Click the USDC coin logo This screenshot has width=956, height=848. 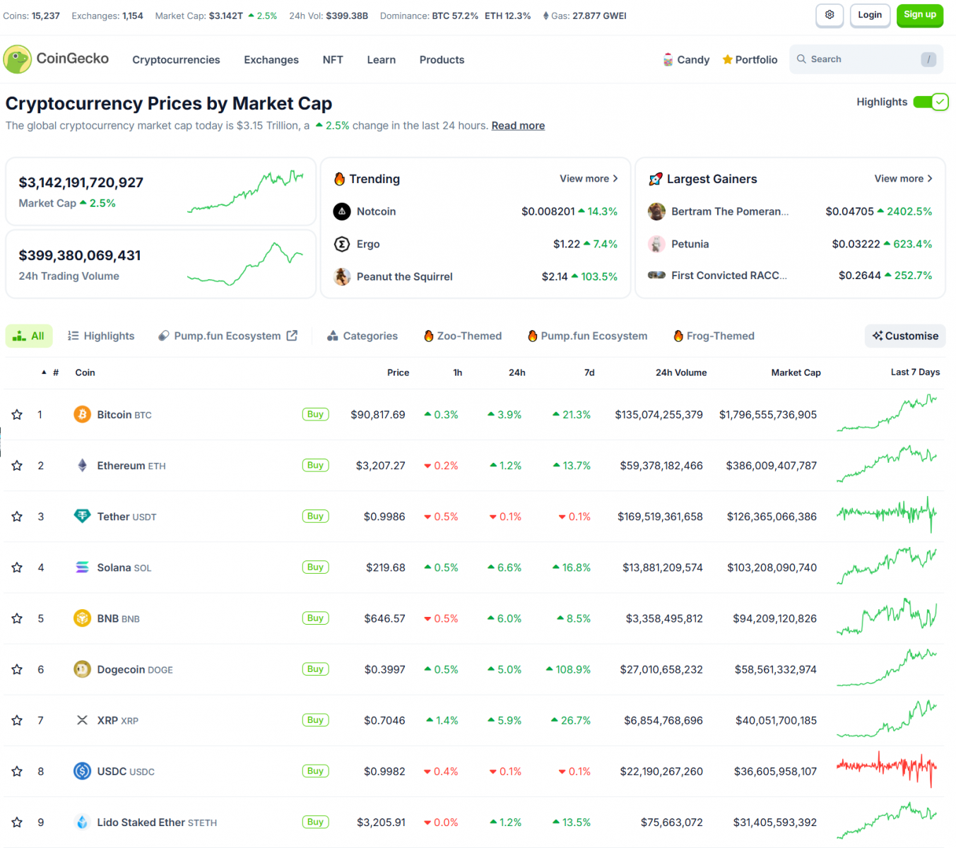pos(82,771)
